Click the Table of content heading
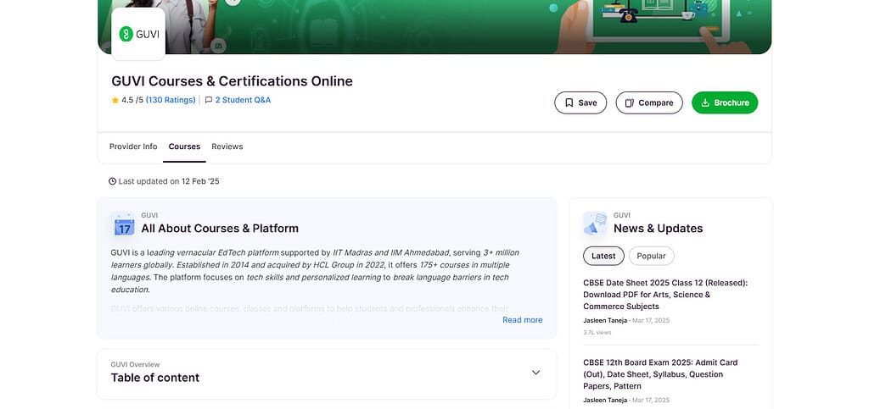The image size is (869, 409). click(155, 378)
